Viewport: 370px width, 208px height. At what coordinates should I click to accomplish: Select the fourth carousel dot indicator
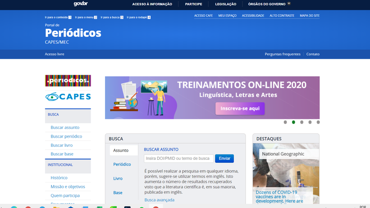click(310, 122)
